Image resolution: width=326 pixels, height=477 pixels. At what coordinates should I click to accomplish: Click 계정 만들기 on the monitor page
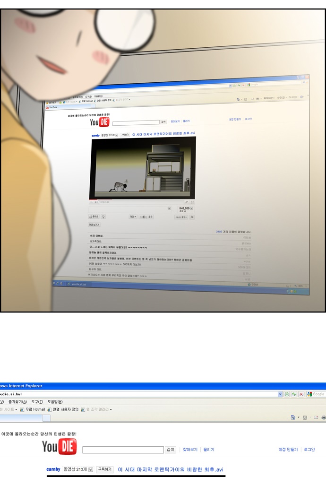click(235, 119)
